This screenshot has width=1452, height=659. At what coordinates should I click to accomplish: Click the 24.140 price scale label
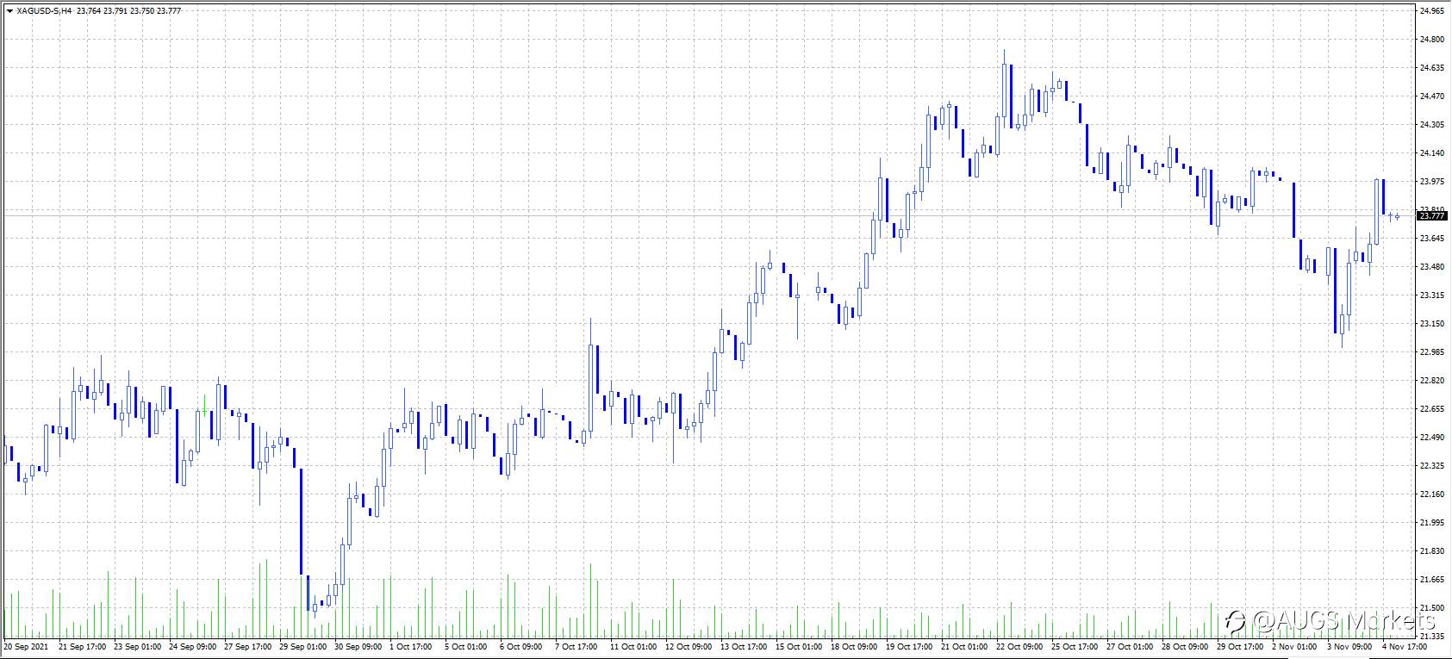coord(1431,153)
